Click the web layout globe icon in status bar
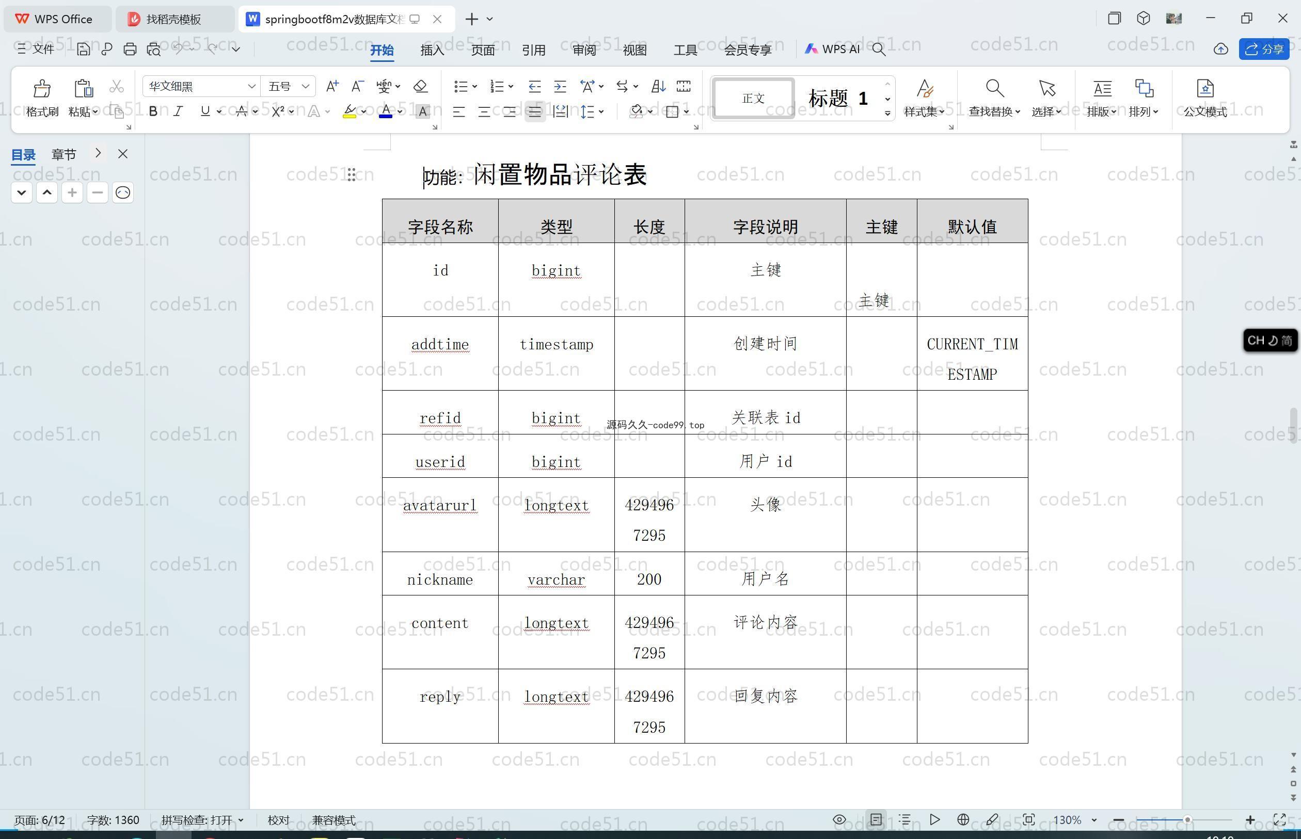1301x839 pixels. (963, 819)
